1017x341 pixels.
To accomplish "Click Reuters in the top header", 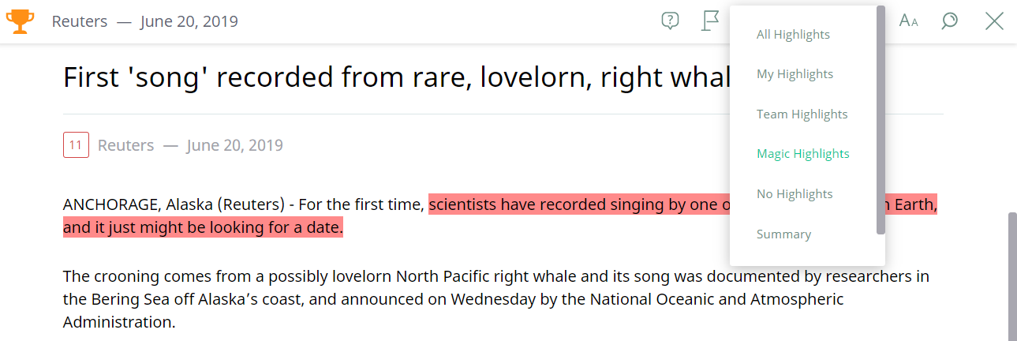I will (80, 21).
